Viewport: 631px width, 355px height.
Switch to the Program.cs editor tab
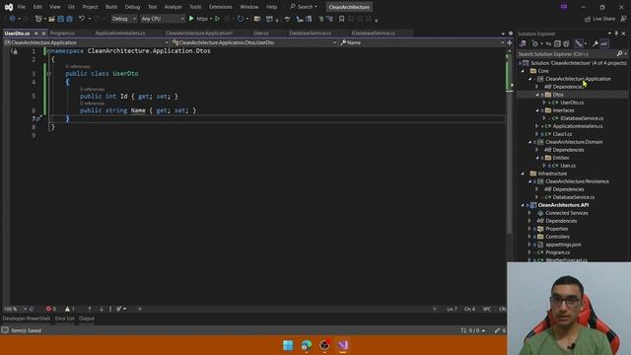(x=62, y=34)
